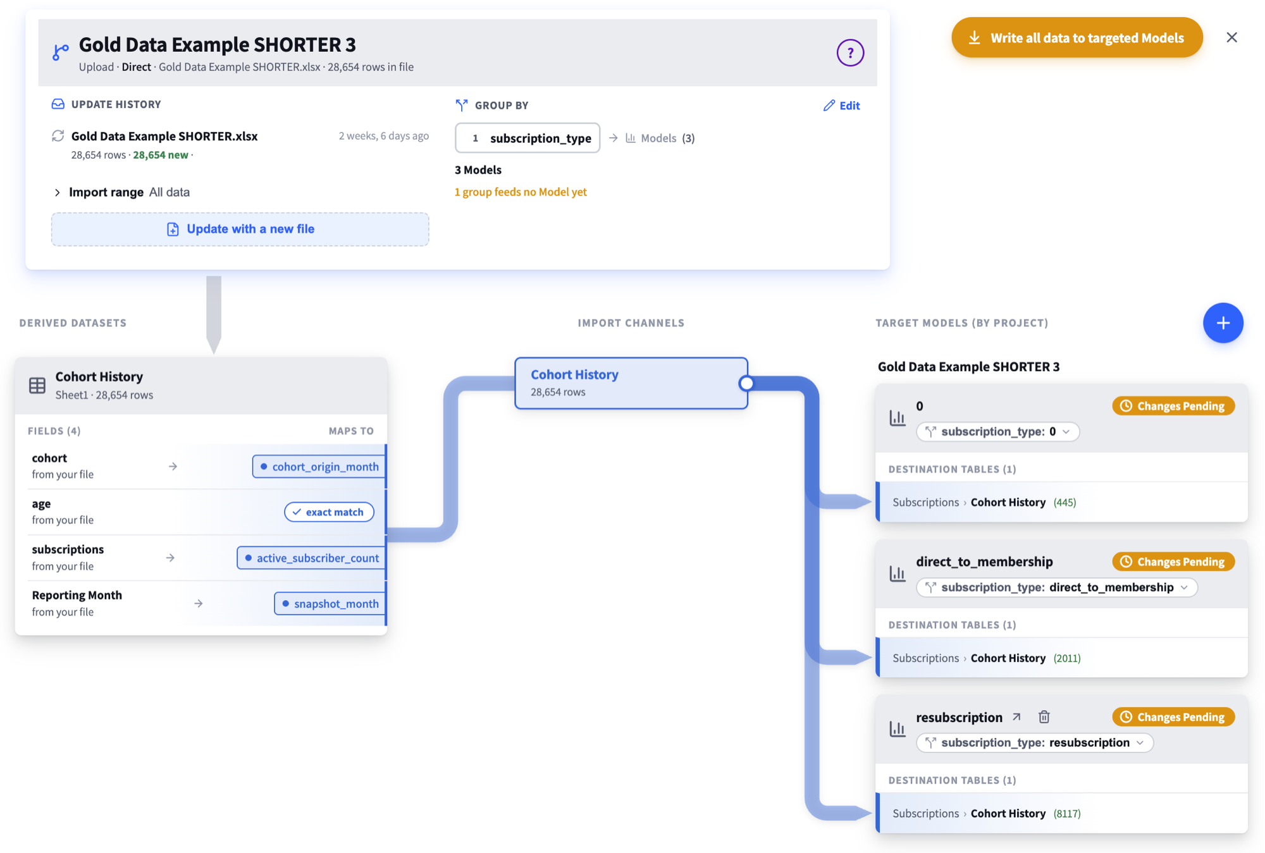Click the Update History inbox icon
This screenshot has width=1265, height=853.
tap(58, 104)
